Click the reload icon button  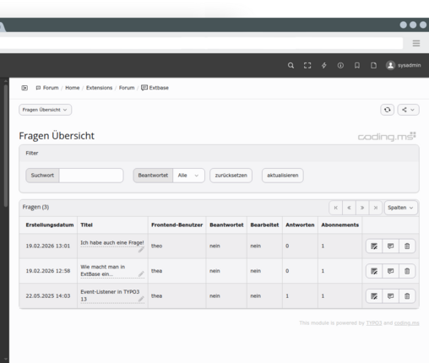coord(388,110)
